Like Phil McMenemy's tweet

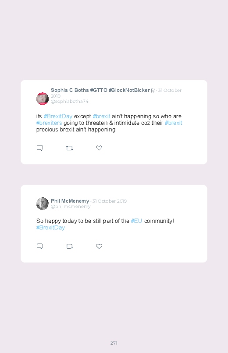coord(99,246)
